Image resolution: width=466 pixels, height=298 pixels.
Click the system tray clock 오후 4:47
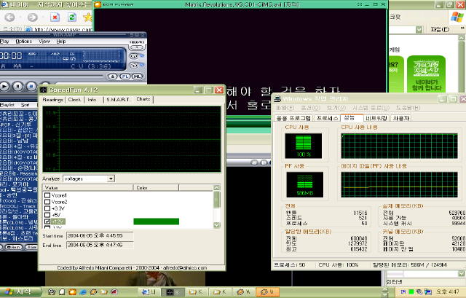[x=447, y=291]
